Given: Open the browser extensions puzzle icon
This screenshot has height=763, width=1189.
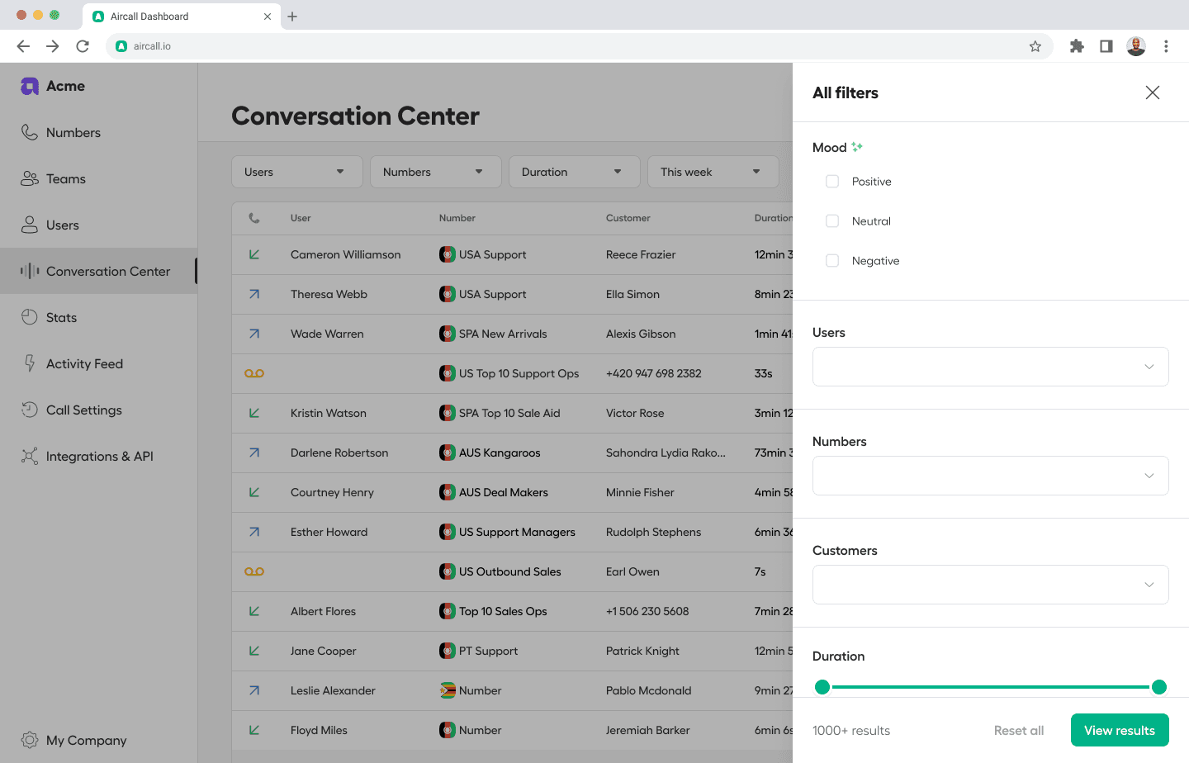Looking at the screenshot, I should click(1077, 46).
